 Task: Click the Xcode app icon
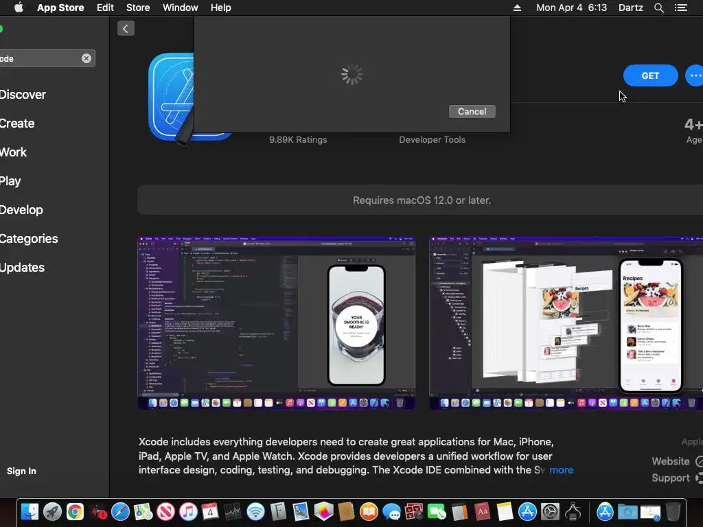point(171,99)
